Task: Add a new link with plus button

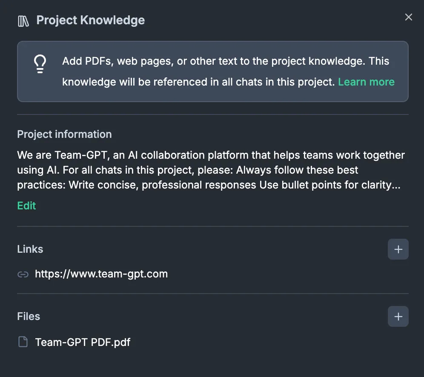Action: tap(398, 249)
